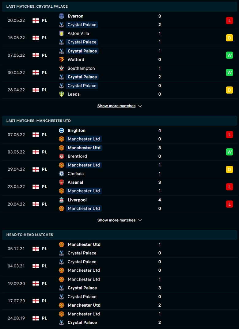239x329 pixels.
Task: Click the Everton club crest icon
Action: (61, 16)
